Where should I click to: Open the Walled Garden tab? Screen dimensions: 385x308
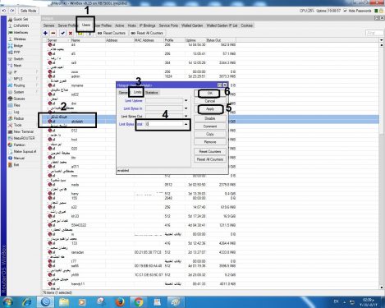(x=192, y=25)
